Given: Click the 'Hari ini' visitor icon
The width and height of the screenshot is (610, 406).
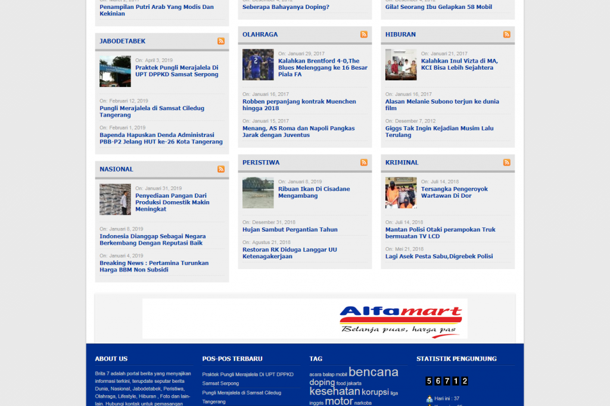Looking at the screenshot, I should point(429,399).
